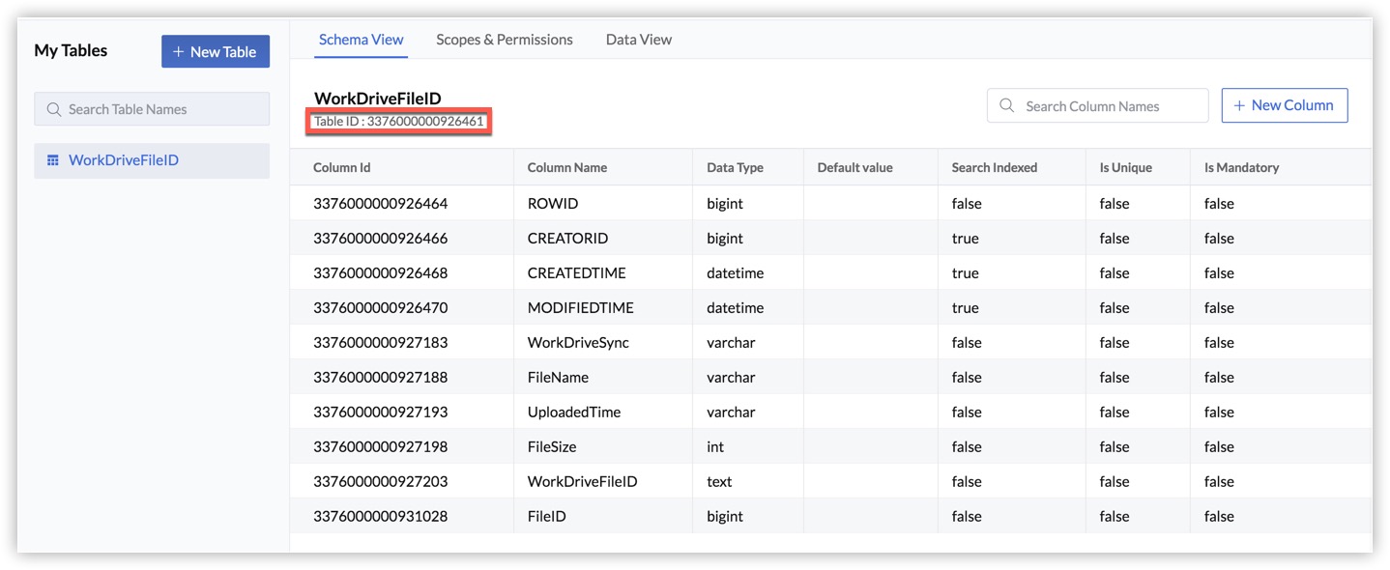Click the Table ID text under the title

398,122
